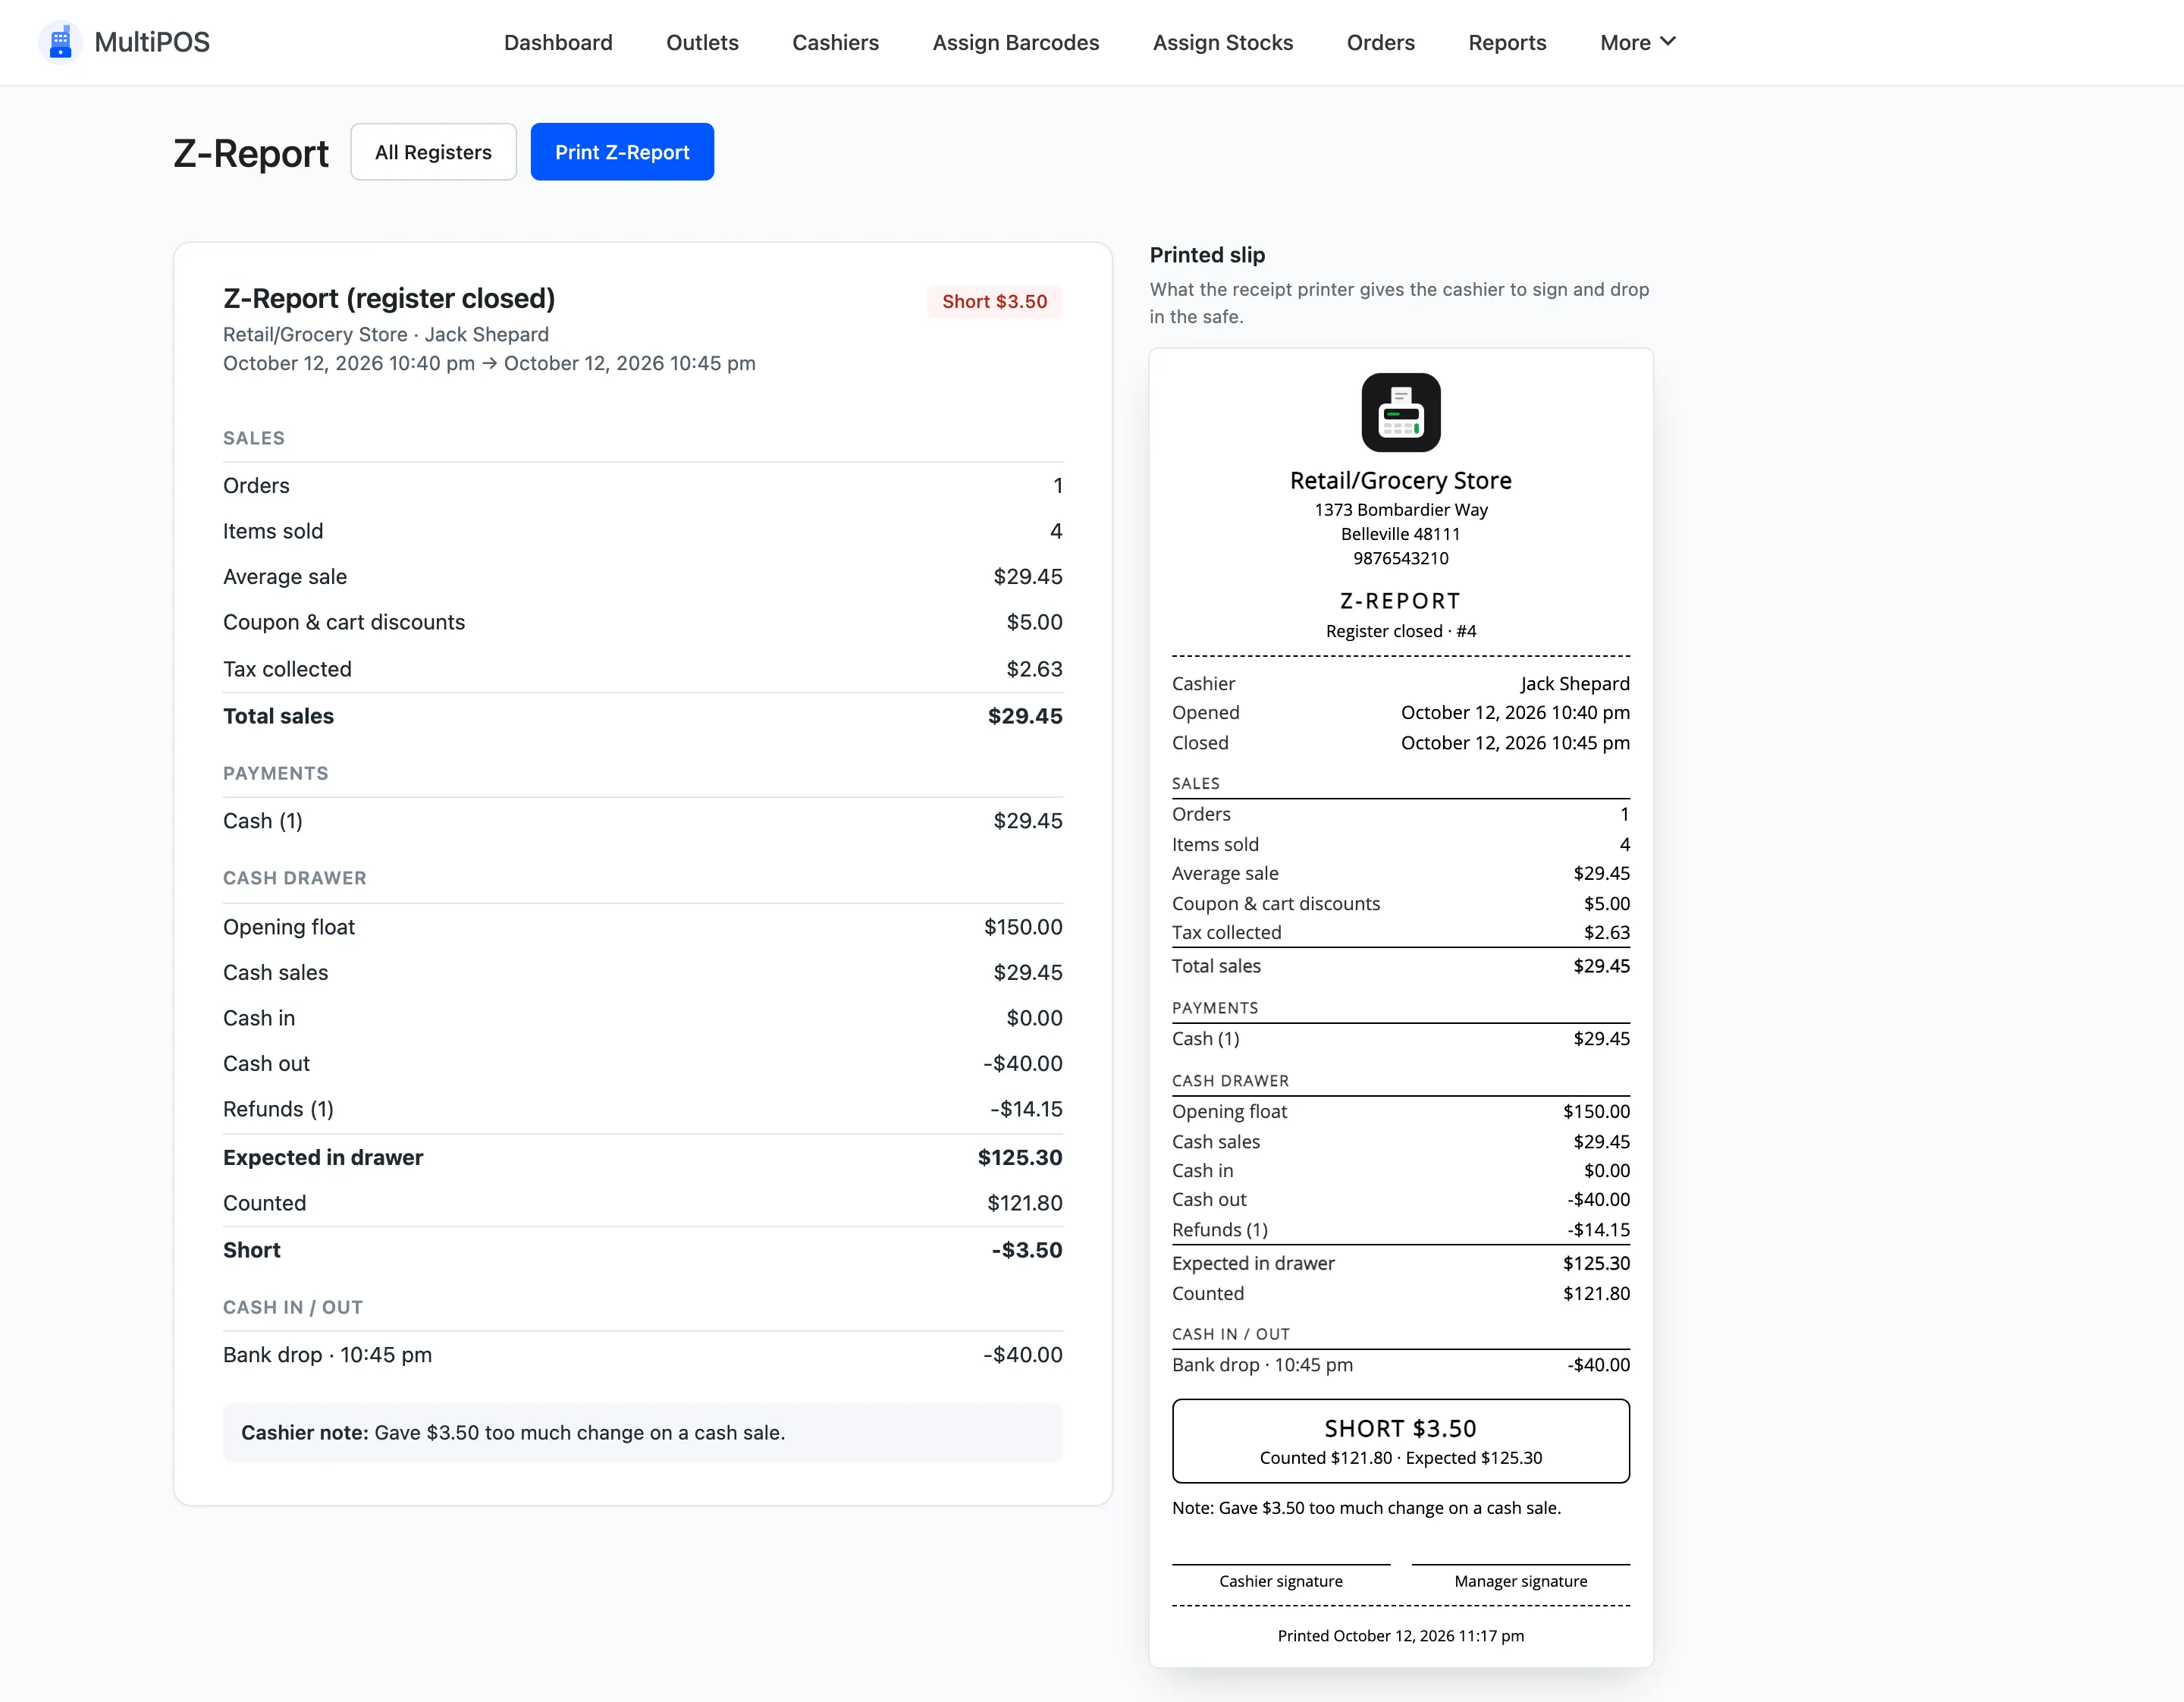The height and width of the screenshot is (1702, 2184).
Task: Click the Tax collected row in the report
Action: pos(642,668)
